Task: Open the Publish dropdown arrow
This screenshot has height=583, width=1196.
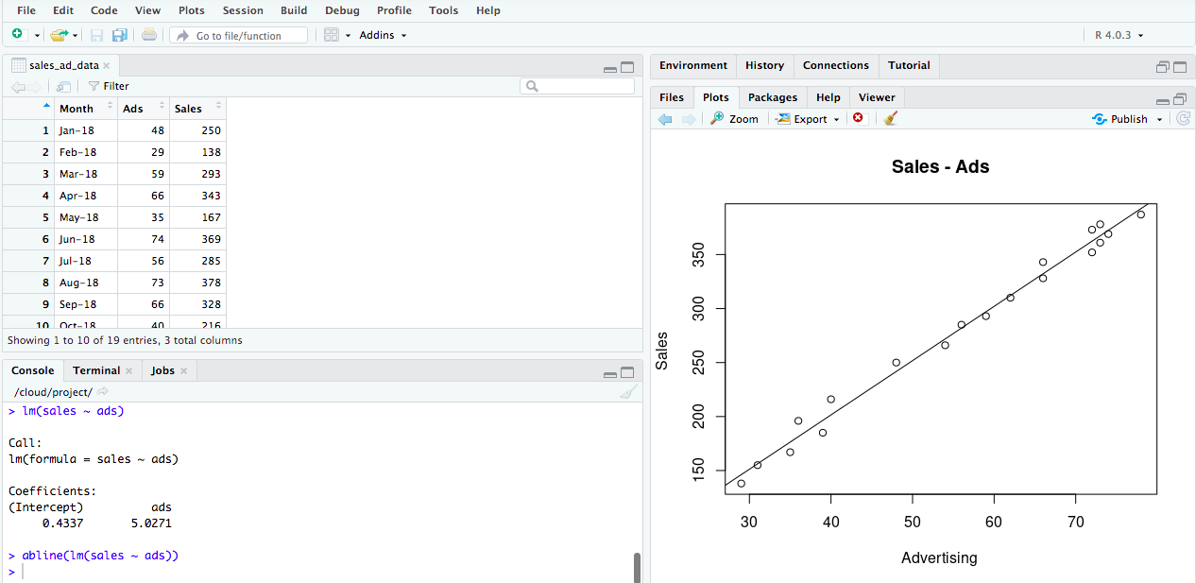Action: click(1160, 120)
